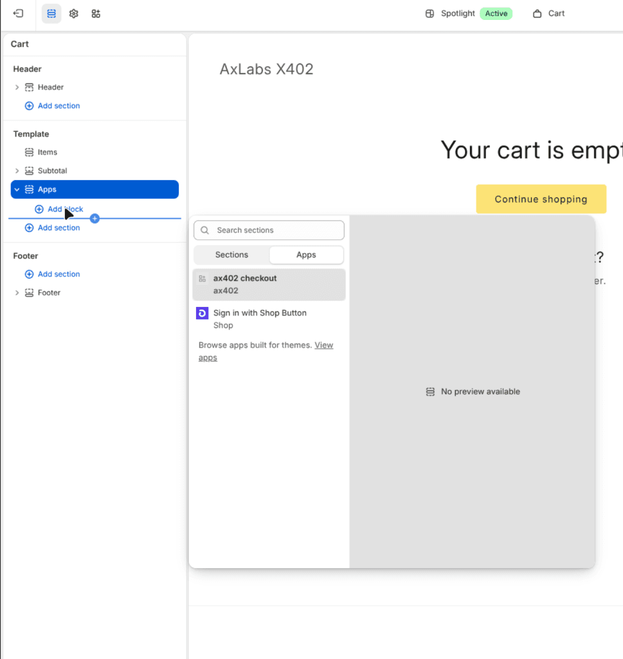Viewport: 623px width, 659px height.
Task: Click the Items section icon
Action: [x=29, y=152]
